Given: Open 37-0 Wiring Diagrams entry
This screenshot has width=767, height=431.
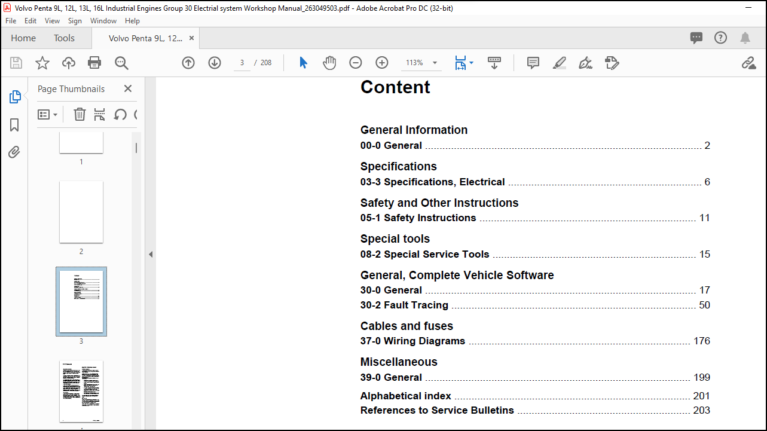Looking at the screenshot, I should click(535, 341).
